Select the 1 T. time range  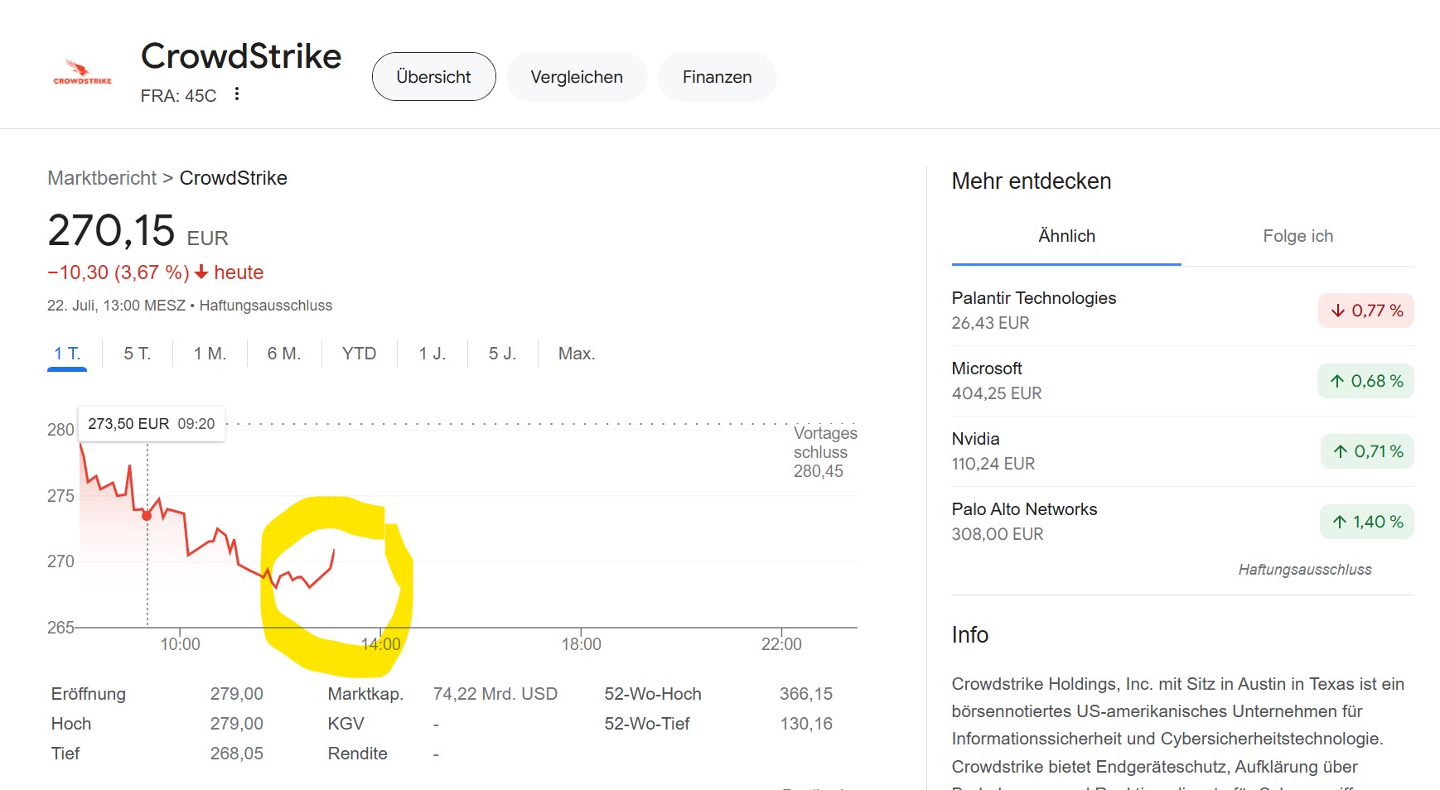pos(67,354)
